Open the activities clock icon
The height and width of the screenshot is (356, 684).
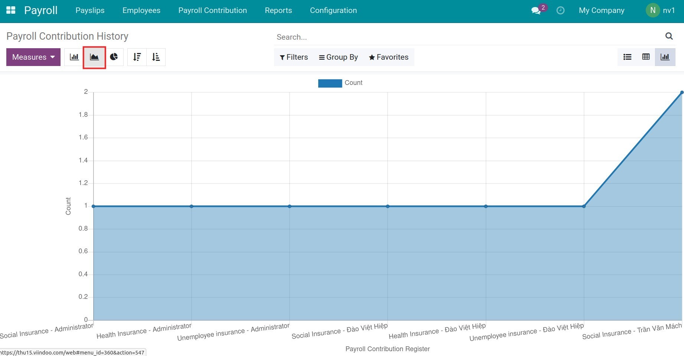[560, 10]
